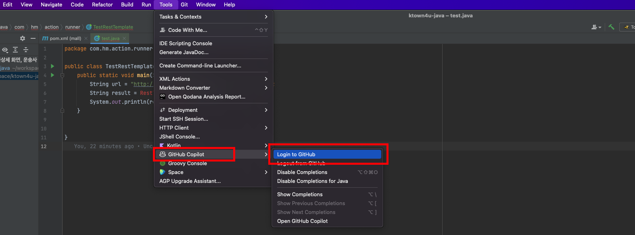Open the Code menu
The width and height of the screenshot is (635, 235).
(77, 4)
